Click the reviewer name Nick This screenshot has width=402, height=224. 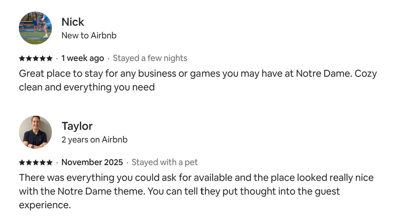pos(73,22)
